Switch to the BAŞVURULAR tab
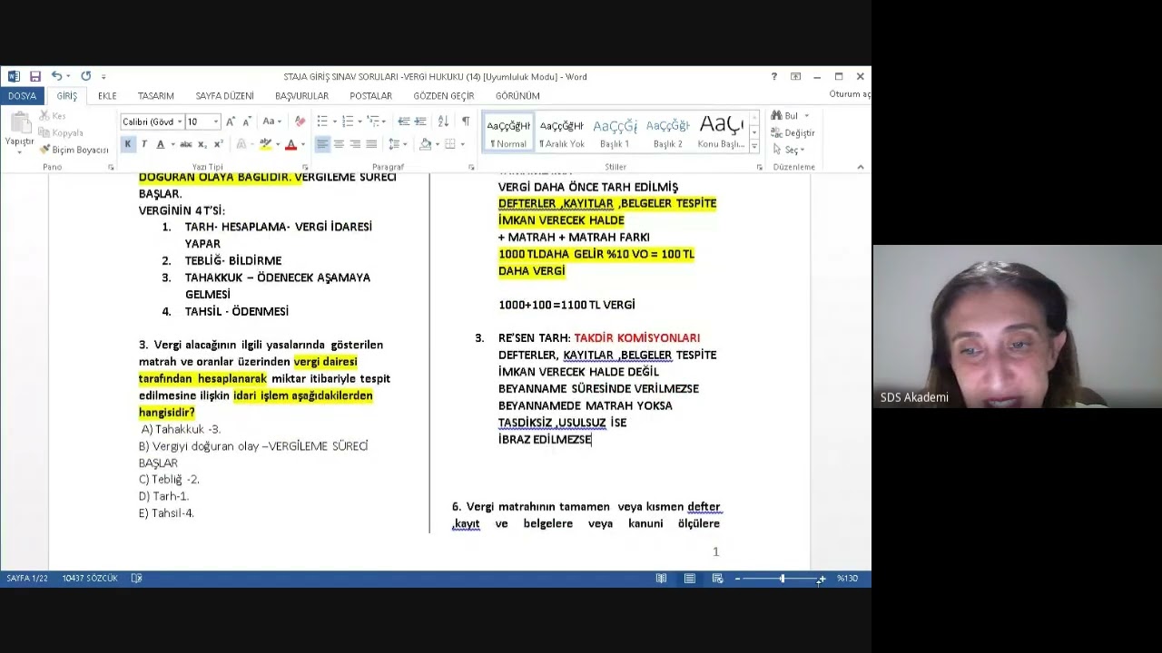 (x=301, y=95)
